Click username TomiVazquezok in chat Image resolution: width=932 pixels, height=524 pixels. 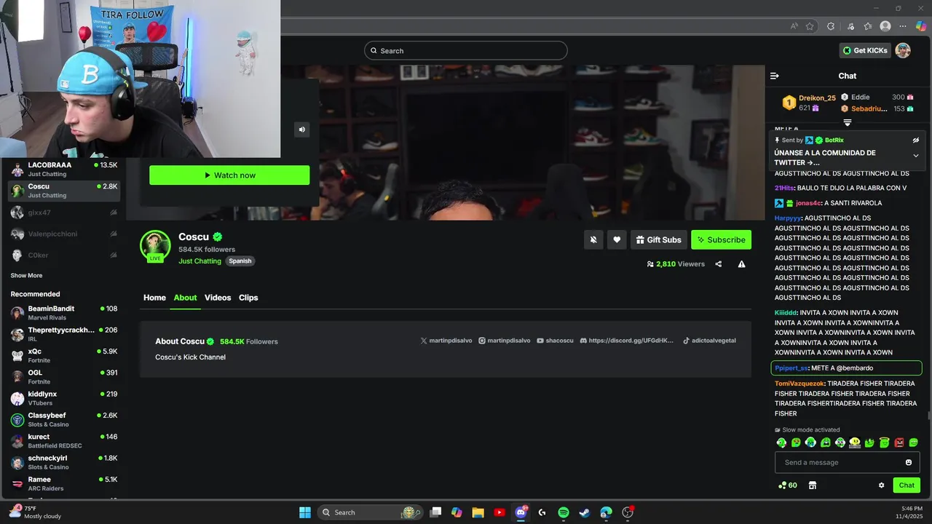coord(799,384)
